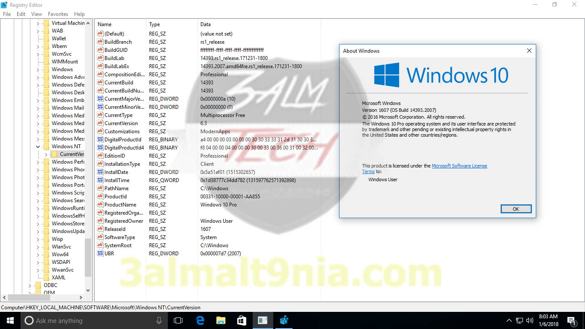Open the Help menu
This screenshot has height=329, width=585.
pos(79,14)
